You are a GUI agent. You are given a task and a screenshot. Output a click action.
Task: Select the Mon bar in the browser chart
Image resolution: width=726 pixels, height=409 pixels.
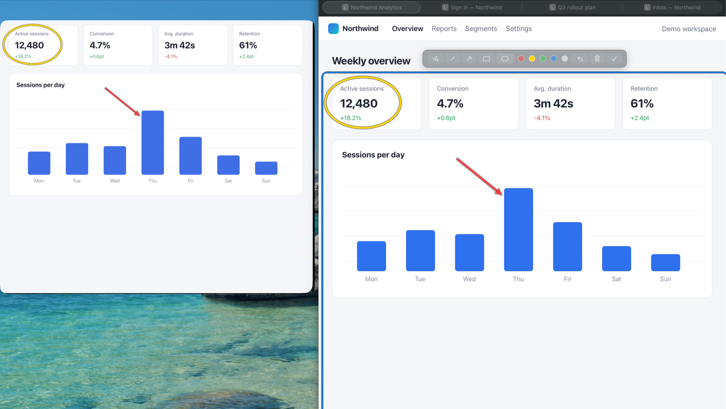tap(371, 256)
